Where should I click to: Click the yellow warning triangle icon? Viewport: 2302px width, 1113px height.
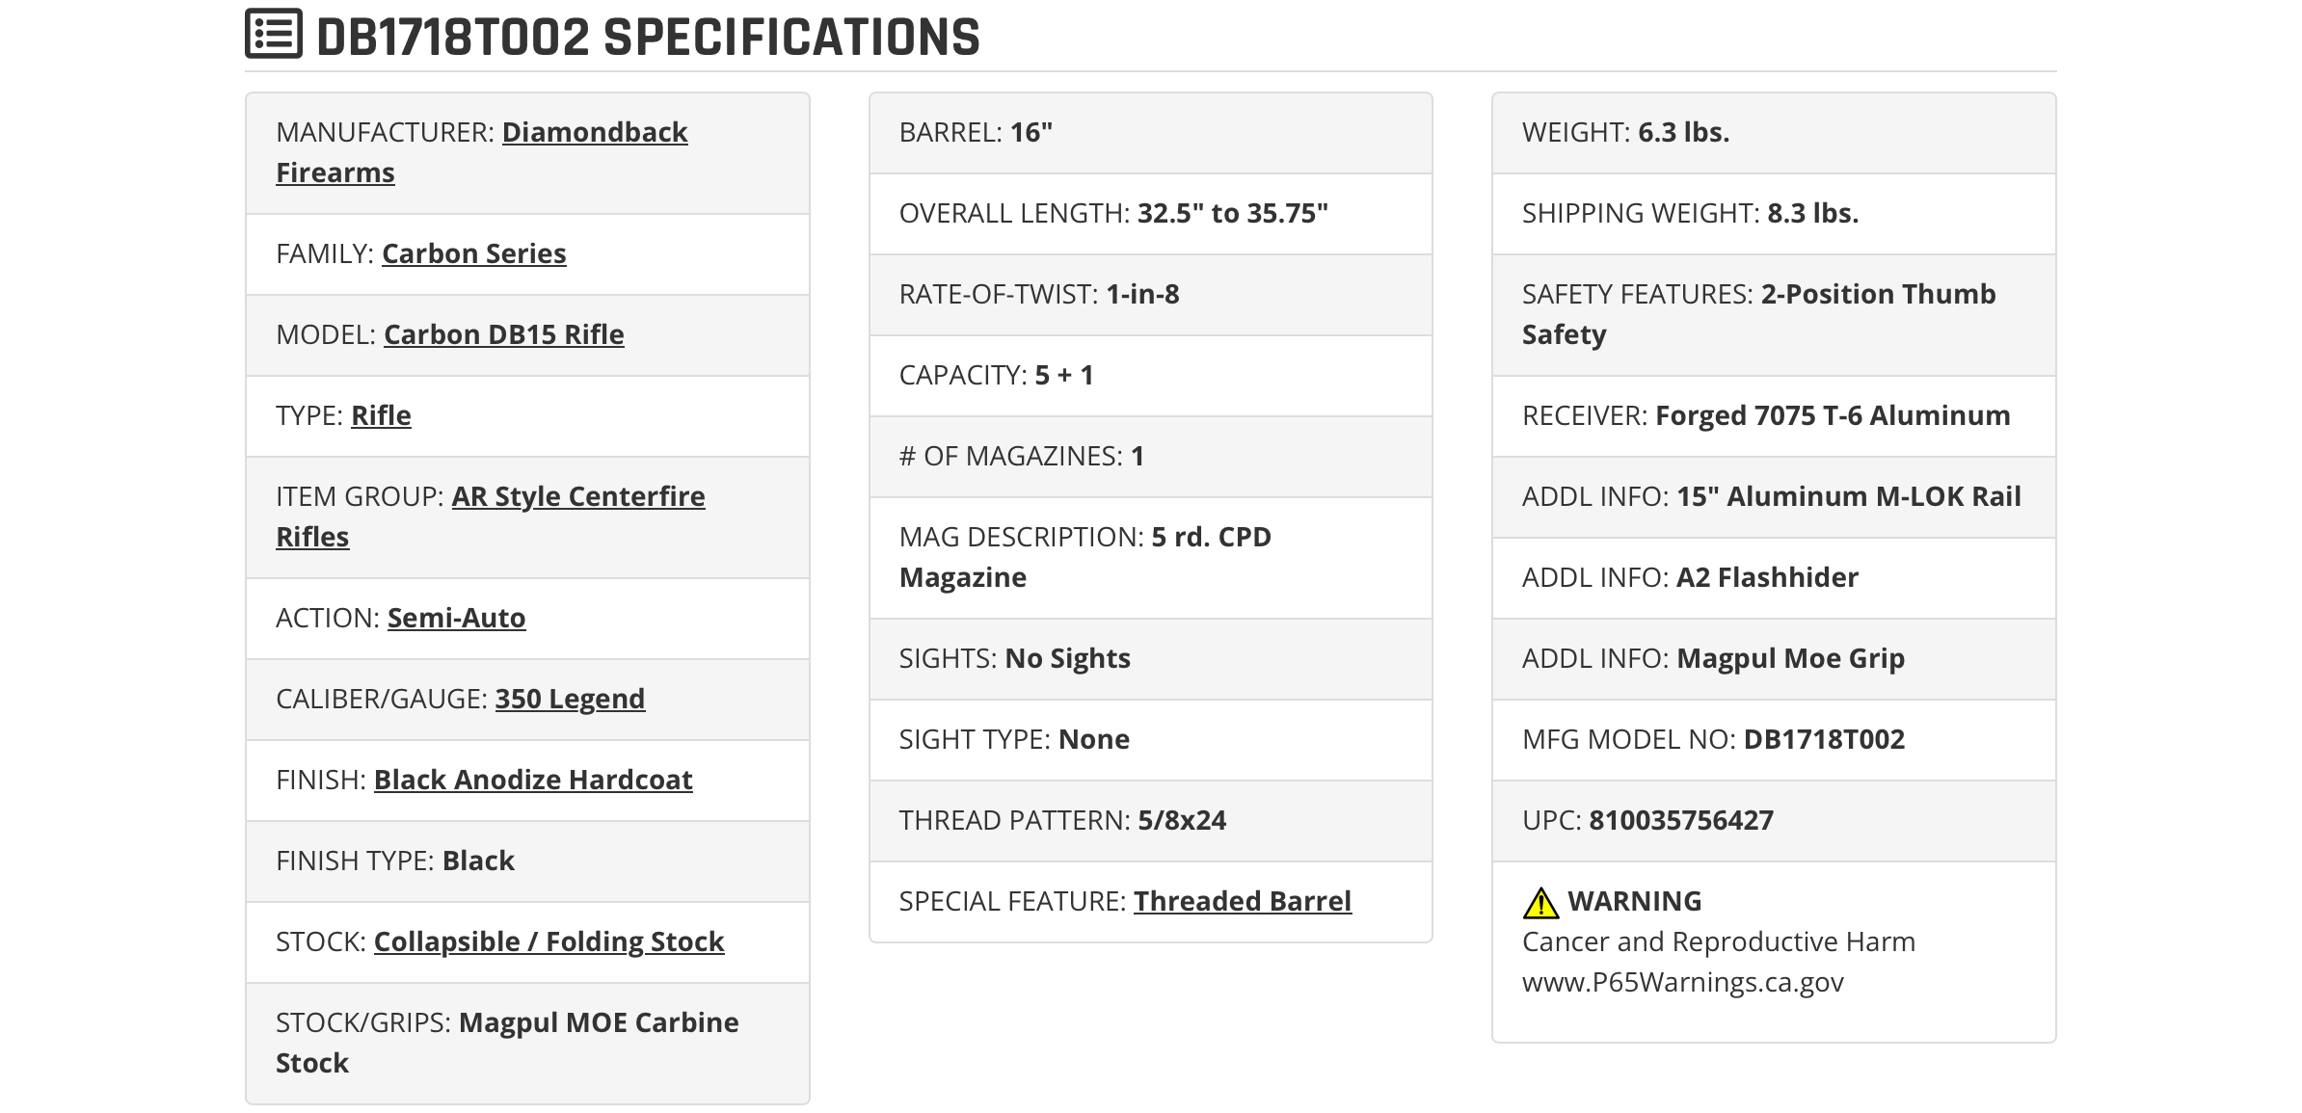1540,903
